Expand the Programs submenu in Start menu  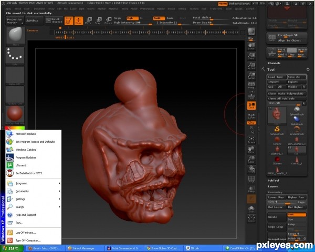(x=34, y=183)
